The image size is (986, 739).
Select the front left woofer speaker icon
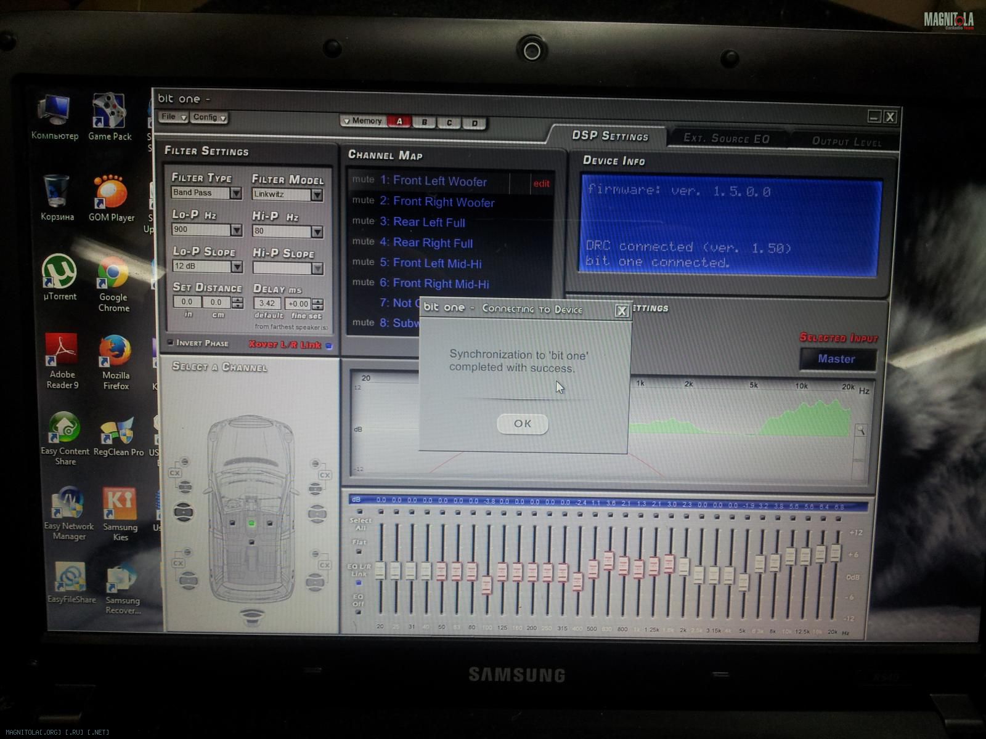(184, 511)
